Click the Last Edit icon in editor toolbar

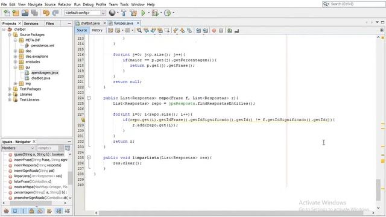coord(110,31)
